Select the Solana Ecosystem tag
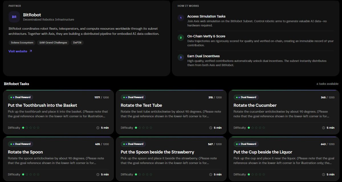Viewport: 342px width, 182px height. pyautogui.click(x=22, y=42)
